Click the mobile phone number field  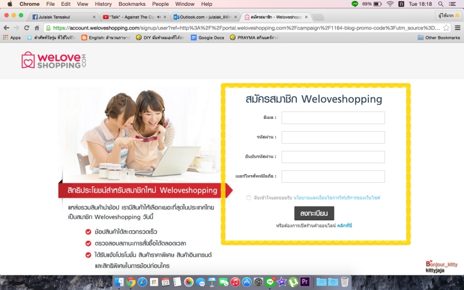coord(333,176)
